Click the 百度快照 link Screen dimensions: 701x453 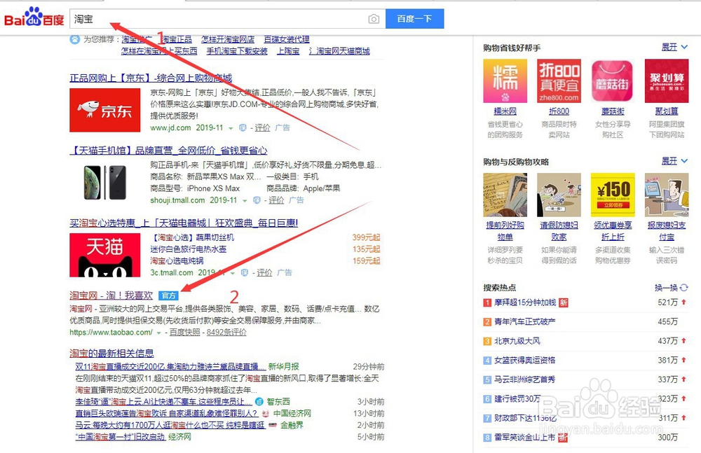(184, 333)
